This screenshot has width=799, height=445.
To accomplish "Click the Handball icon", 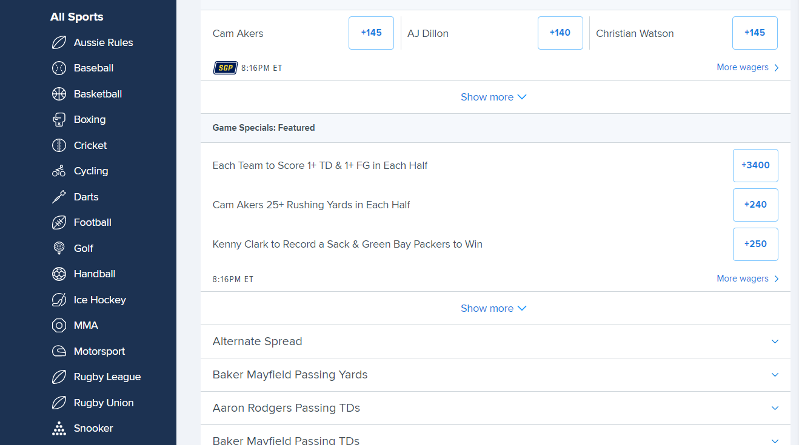I will click(x=59, y=274).
